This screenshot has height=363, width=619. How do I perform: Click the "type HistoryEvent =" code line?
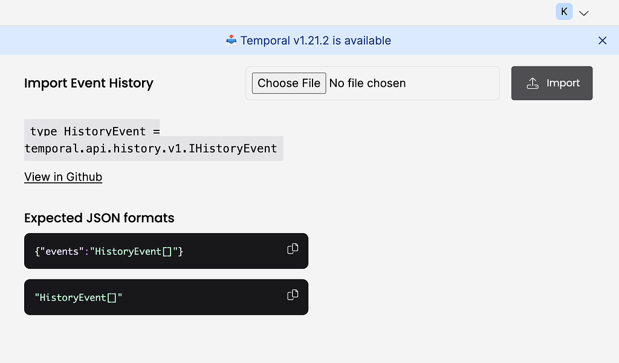95,131
